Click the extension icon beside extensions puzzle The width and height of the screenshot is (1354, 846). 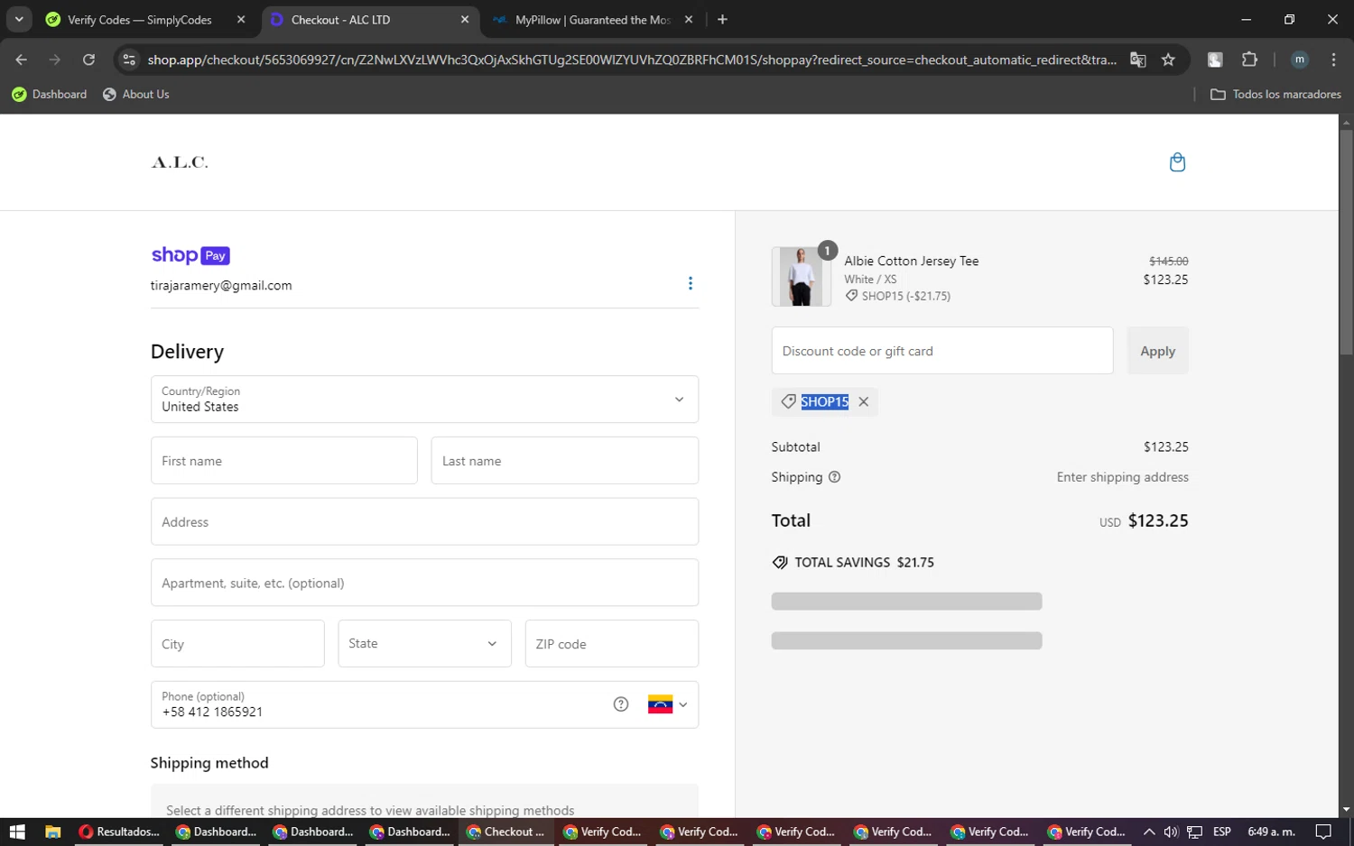(1216, 60)
